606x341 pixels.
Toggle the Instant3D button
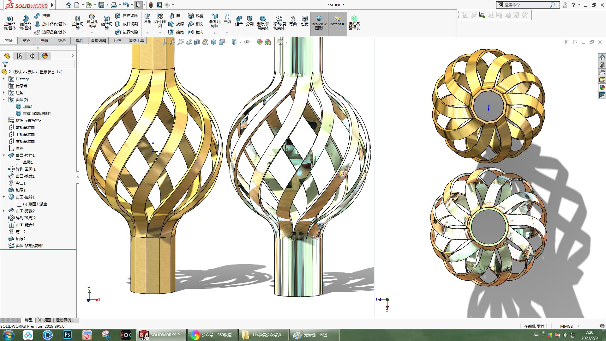pyautogui.click(x=337, y=24)
